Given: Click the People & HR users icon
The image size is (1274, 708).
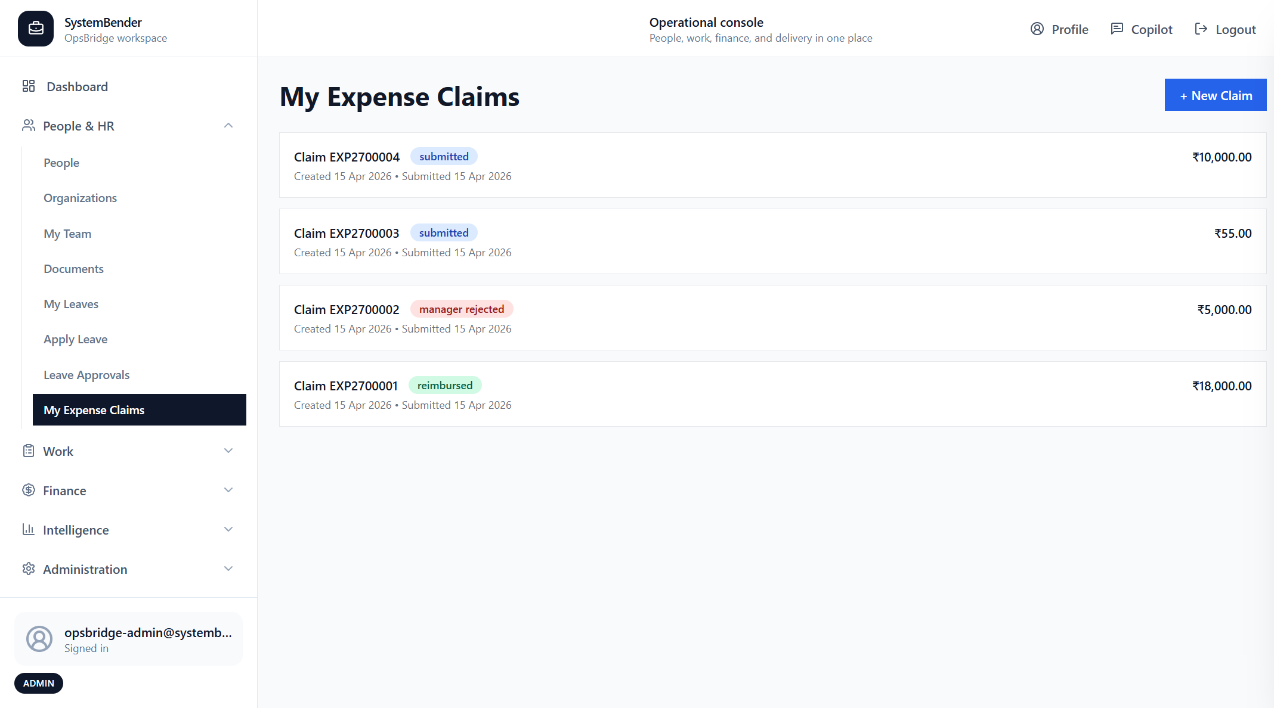Looking at the screenshot, I should point(29,126).
